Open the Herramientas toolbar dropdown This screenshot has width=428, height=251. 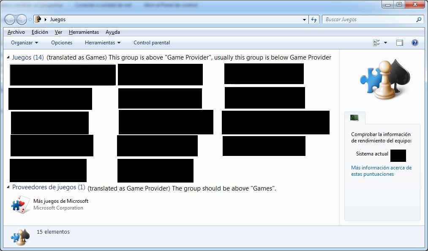coord(103,43)
